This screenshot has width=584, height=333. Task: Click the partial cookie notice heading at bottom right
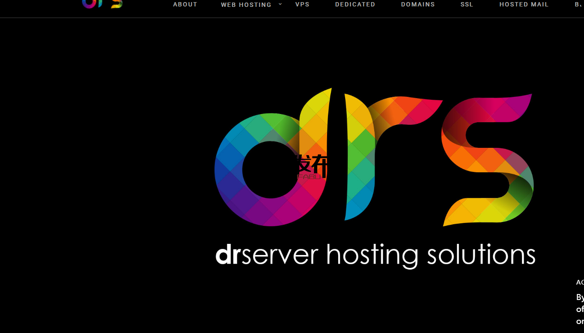pyautogui.click(x=580, y=282)
